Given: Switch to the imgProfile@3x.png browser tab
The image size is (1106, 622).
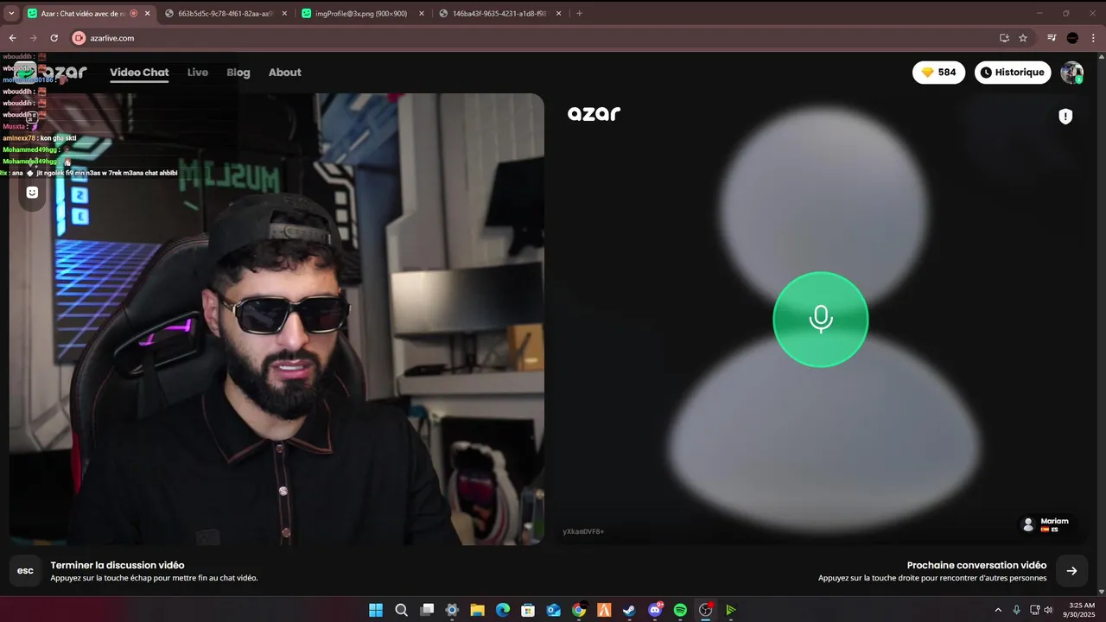Looking at the screenshot, I should click(361, 13).
